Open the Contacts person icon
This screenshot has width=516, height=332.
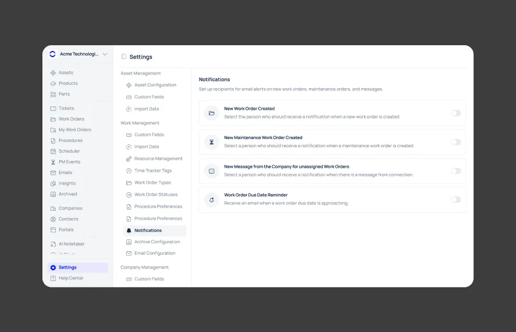(x=53, y=219)
